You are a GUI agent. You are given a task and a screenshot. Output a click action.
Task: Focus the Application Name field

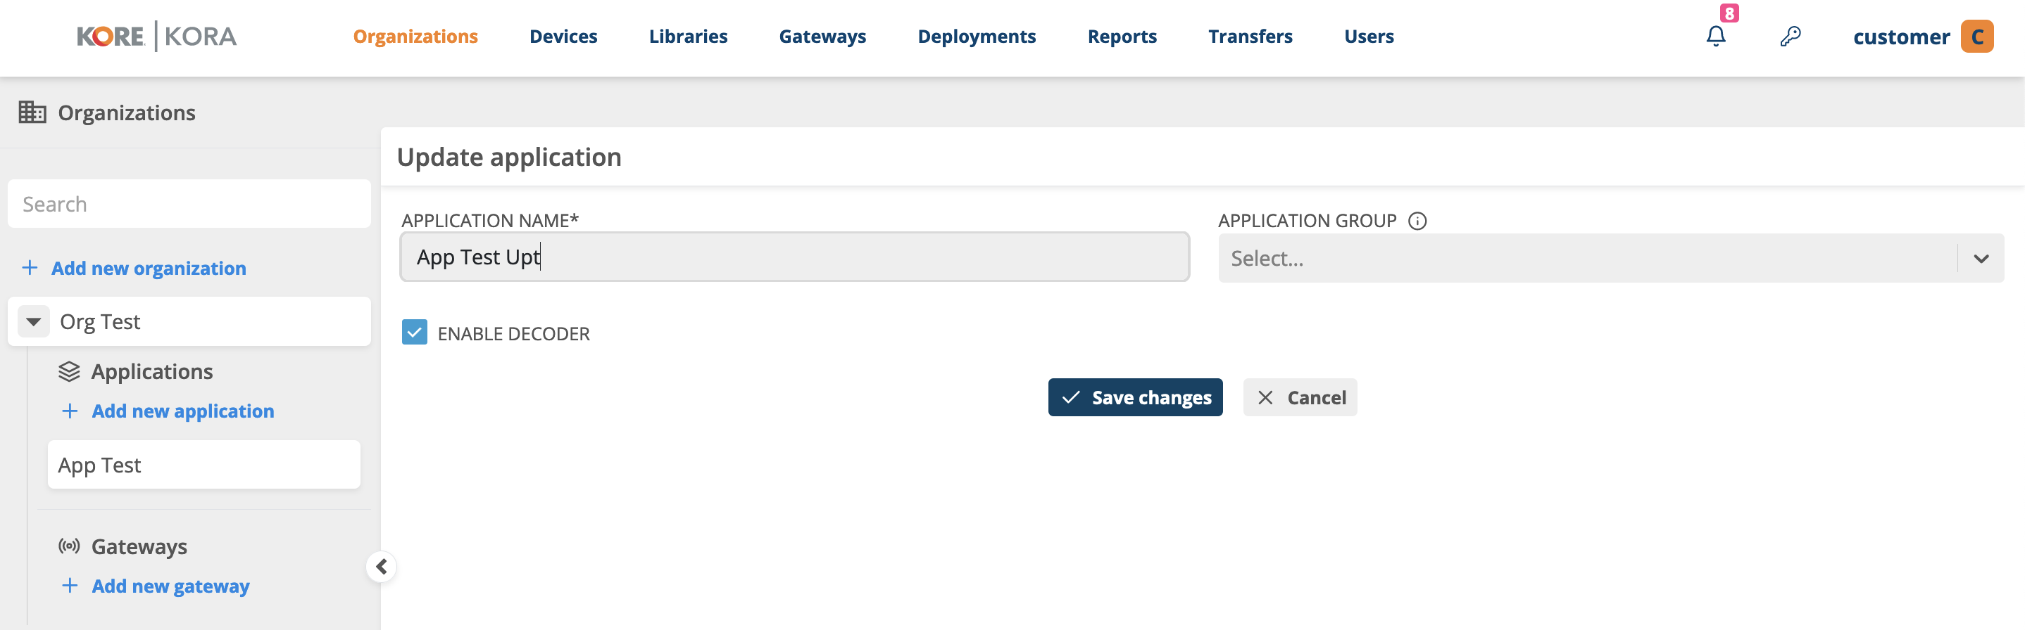click(794, 257)
